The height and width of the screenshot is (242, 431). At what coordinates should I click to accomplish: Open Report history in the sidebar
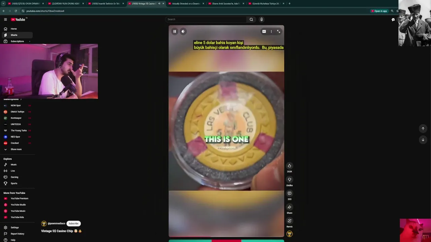[x=17, y=234]
